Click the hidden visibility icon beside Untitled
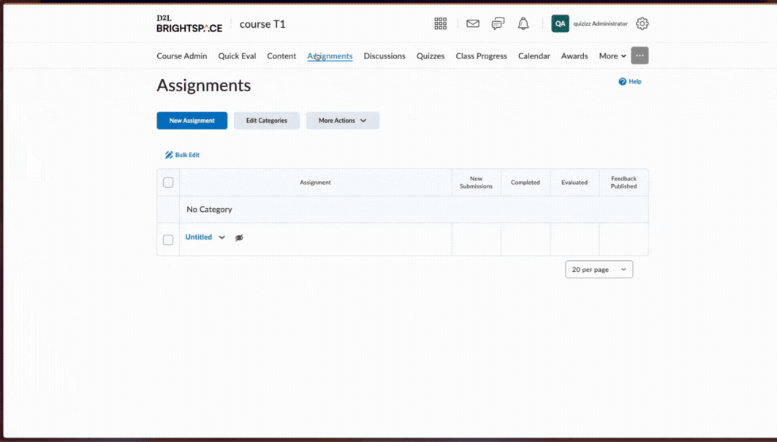The image size is (777, 442). [238, 237]
